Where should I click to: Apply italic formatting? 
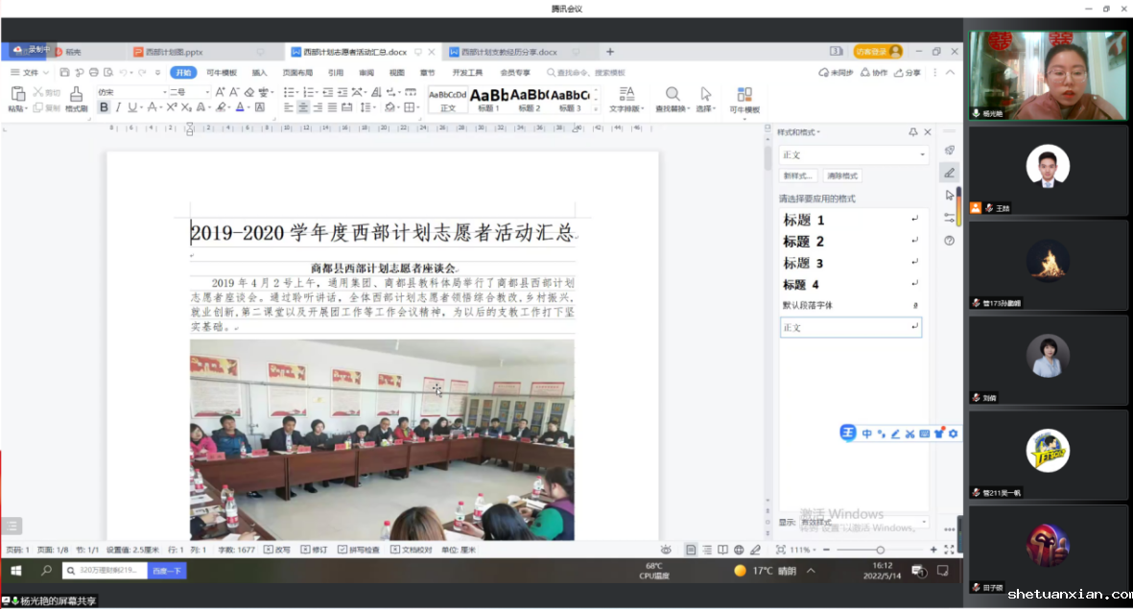118,107
